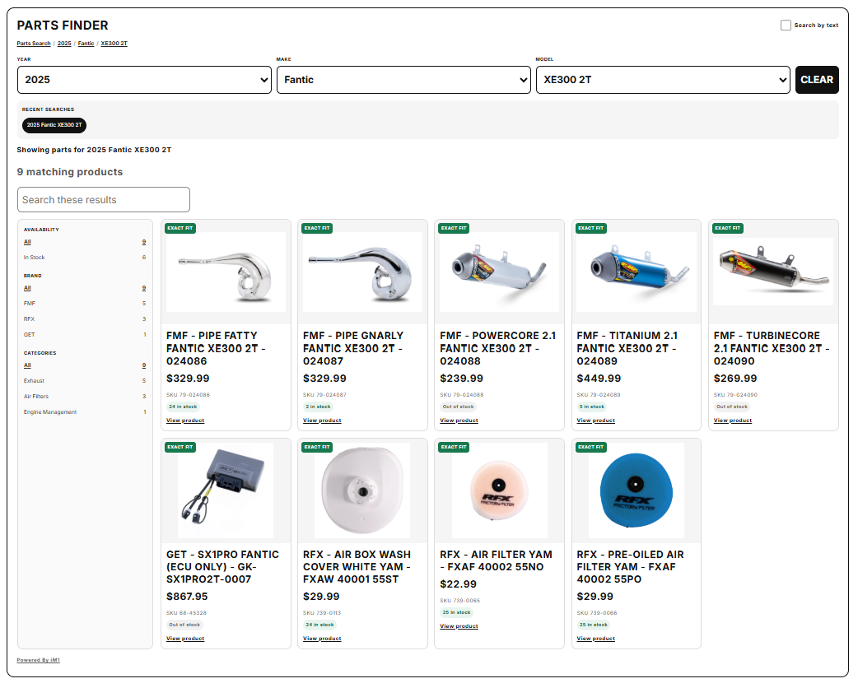The image size is (858, 688).
Task: Open the 2025 breadcrumb link
Action: tap(64, 43)
